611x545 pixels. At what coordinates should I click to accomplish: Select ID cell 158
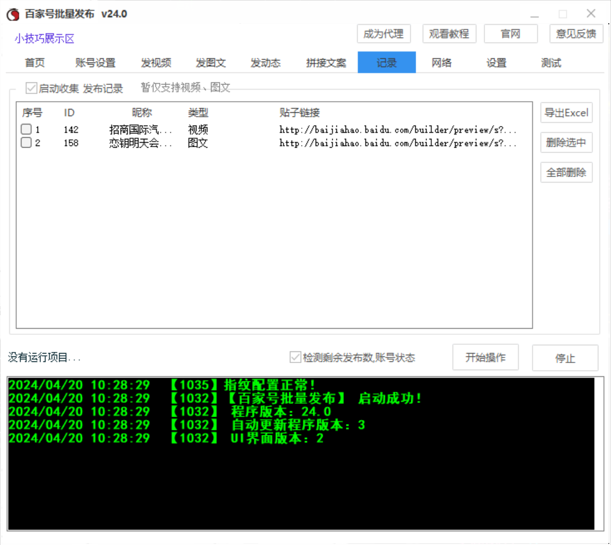[x=71, y=143]
